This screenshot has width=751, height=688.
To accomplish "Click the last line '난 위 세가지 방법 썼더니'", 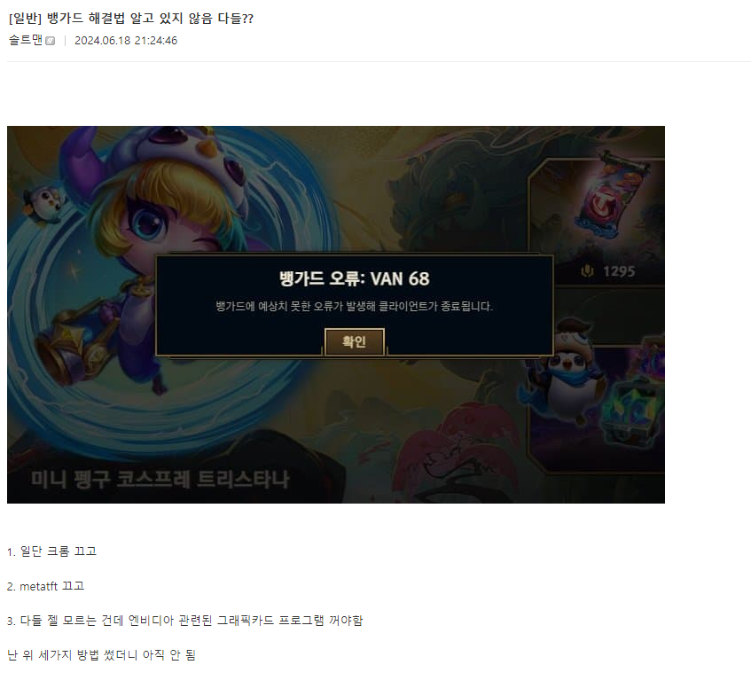I will pyautogui.click(x=102, y=655).
